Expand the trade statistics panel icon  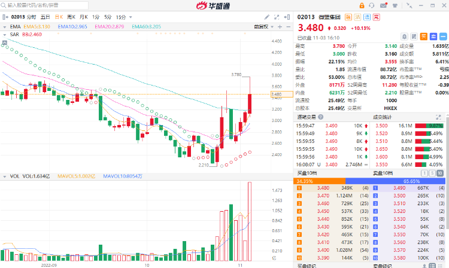pos(438,117)
